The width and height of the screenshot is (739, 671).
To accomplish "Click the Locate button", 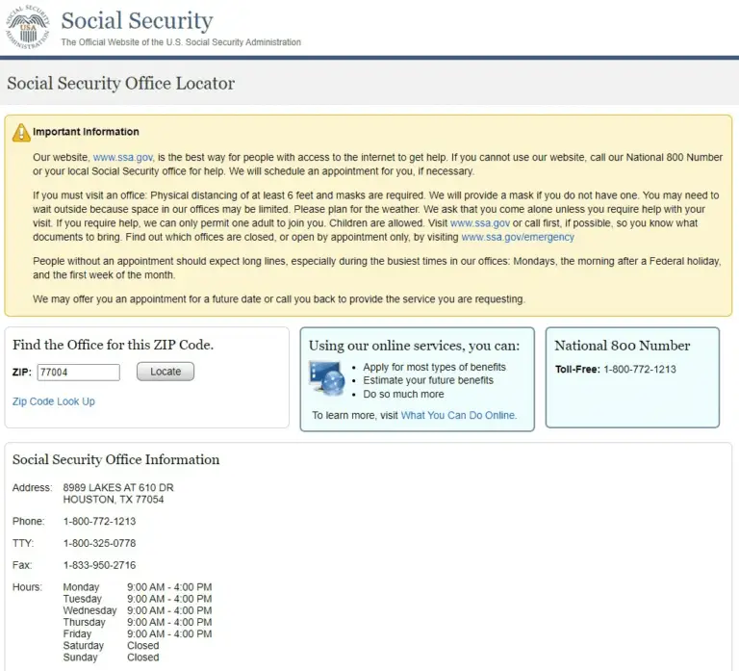I will [x=166, y=372].
